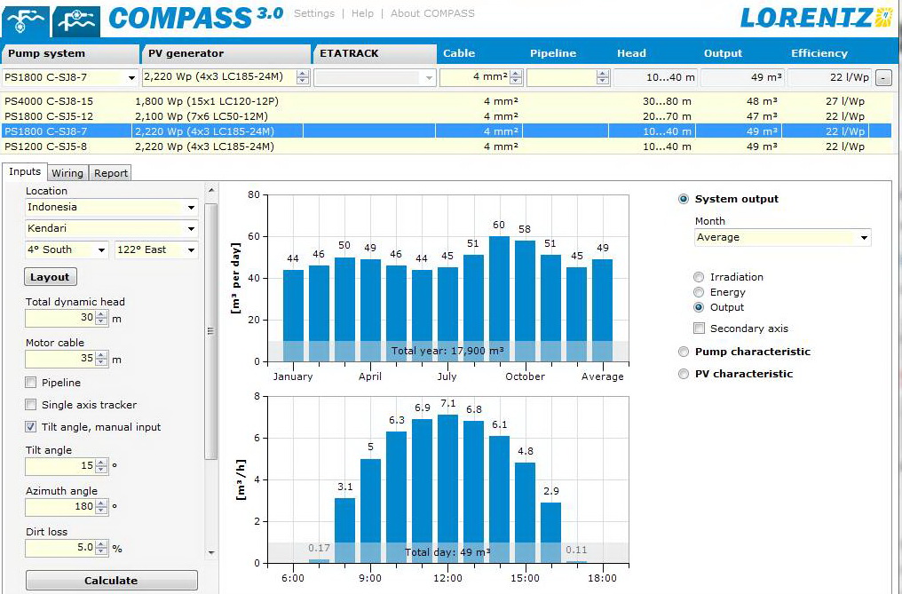Open the Indonesia country dropdown
902x594 pixels.
click(191, 208)
